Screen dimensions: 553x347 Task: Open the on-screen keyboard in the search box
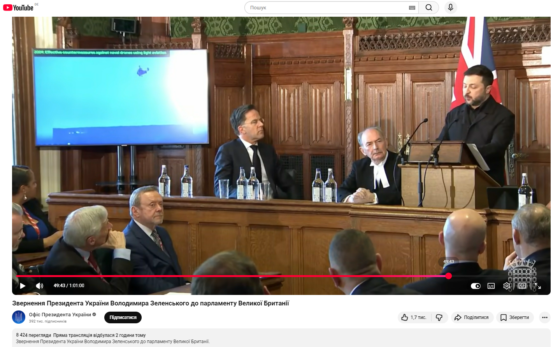(412, 8)
